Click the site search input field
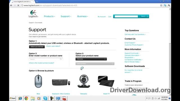The height and width of the screenshot is (101, 180). click(126, 16)
